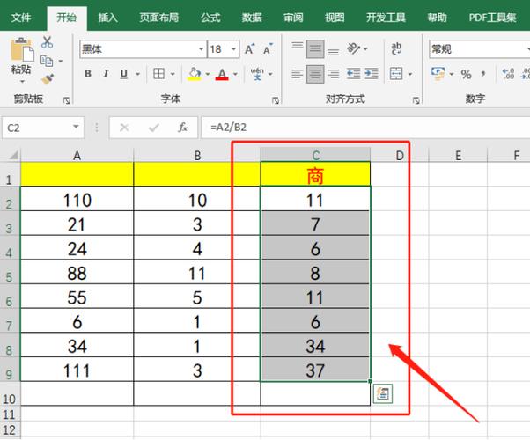Open the clipboard group dialog launcher
The width and height of the screenshot is (530, 440).
[x=67, y=100]
